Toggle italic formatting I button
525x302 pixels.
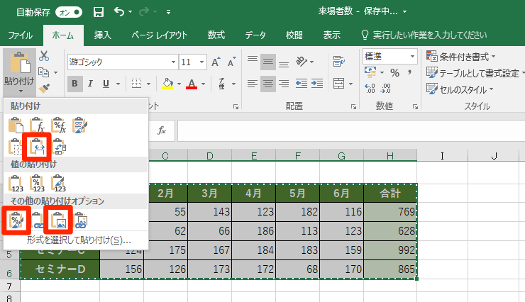(90, 84)
